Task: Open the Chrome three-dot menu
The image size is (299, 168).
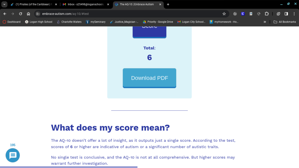Action: pyautogui.click(x=294, y=14)
